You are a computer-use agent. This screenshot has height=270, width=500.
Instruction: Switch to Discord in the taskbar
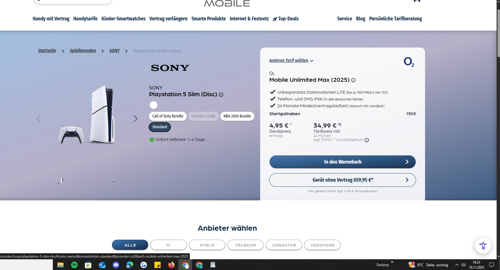click(116, 265)
